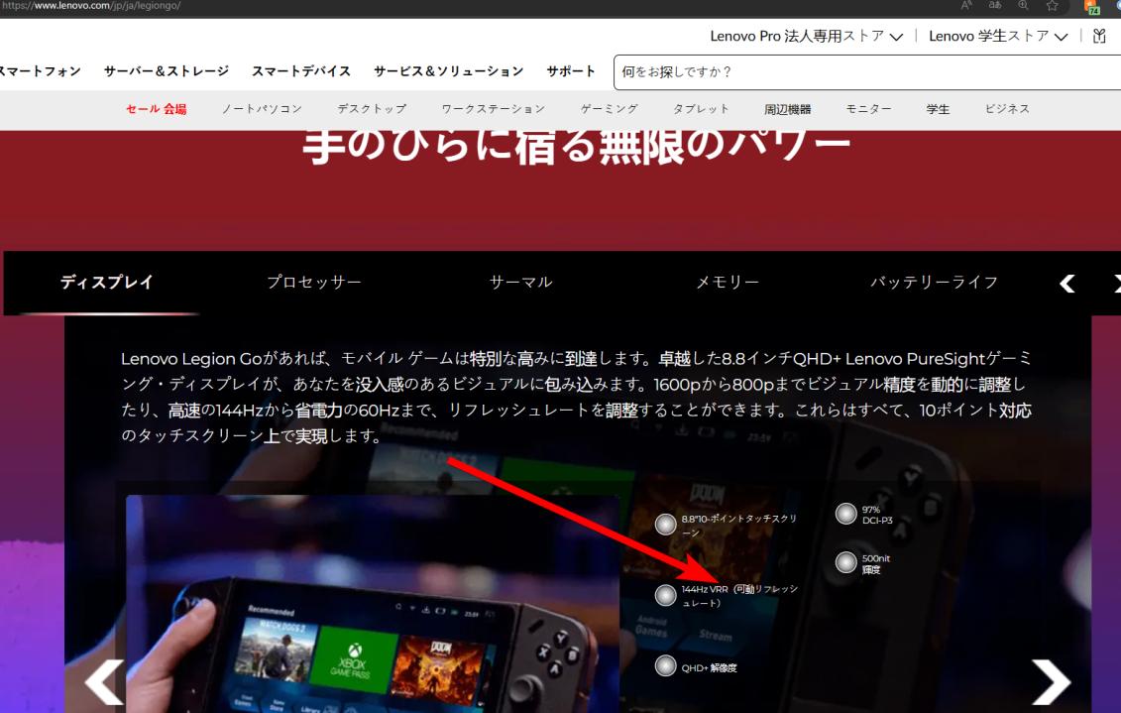Click the browser zoom magnifier icon
1121x713 pixels.
pyautogui.click(x=1023, y=6)
